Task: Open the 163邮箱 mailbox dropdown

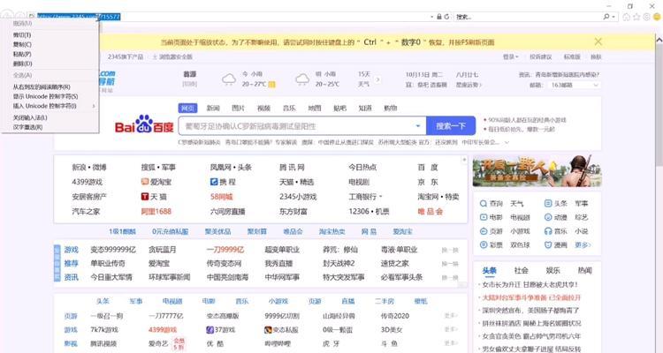Action: pos(575,86)
